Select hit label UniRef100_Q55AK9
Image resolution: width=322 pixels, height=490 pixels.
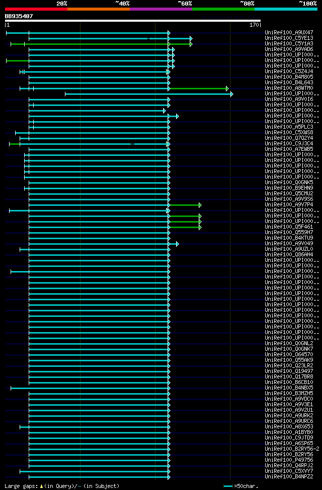tap(289, 360)
